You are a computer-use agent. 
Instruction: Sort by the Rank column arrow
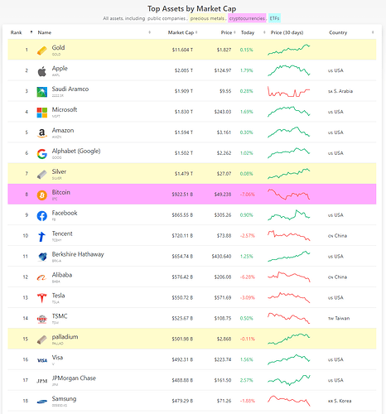(31, 32)
